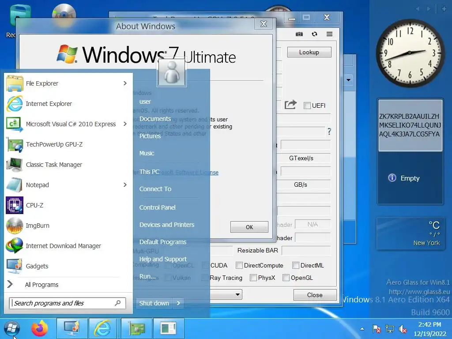Open Documents from Start menu
The image size is (452, 339).
point(155,119)
